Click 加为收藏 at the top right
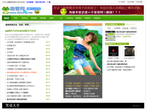Viewport: 146px width, 109px height. pyautogui.click(x=130, y=2)
